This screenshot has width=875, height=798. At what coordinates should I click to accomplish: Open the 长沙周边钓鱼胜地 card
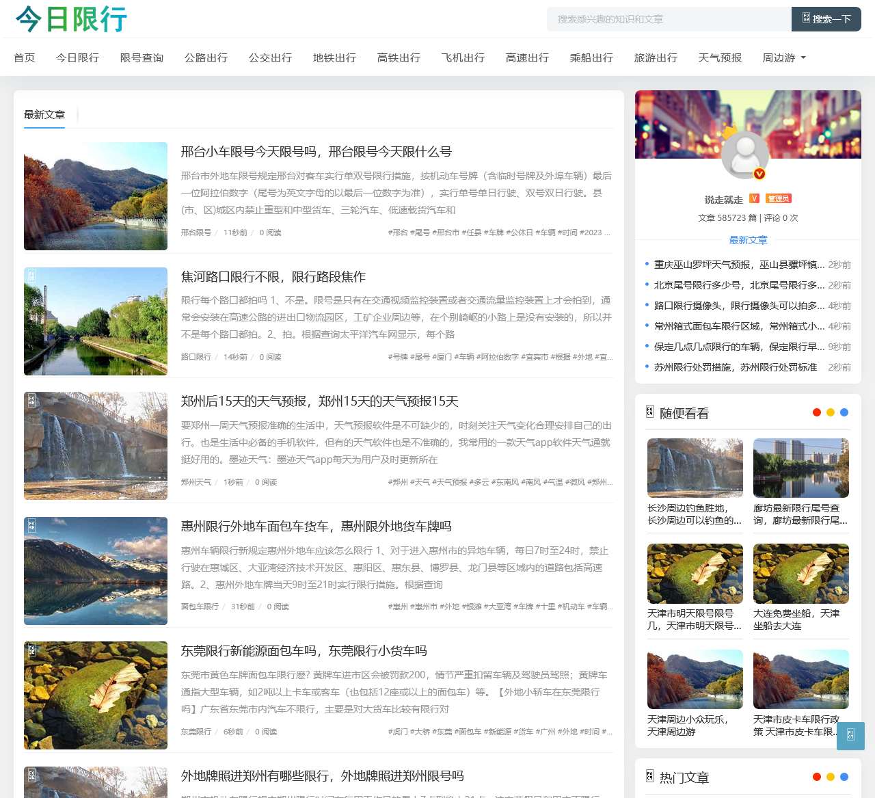point(695,483)
